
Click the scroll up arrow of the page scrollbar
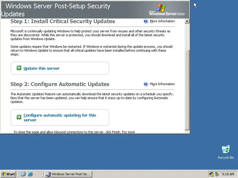187,21
